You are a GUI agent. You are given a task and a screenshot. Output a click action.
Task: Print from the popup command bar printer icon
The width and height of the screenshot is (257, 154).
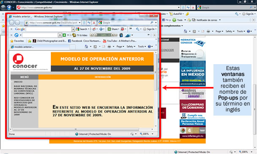[x=109, y=47]
